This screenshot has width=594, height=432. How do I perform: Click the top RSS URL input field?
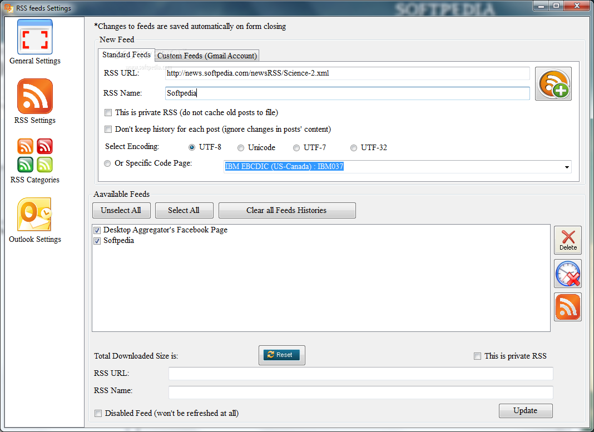(348, 73)
